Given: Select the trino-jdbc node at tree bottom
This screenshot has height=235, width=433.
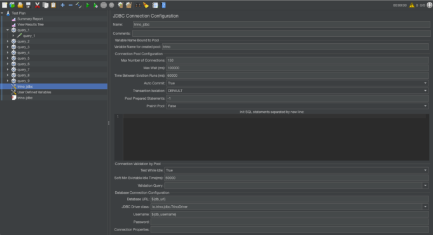Looking at the screenshot, I should point(25,98).
